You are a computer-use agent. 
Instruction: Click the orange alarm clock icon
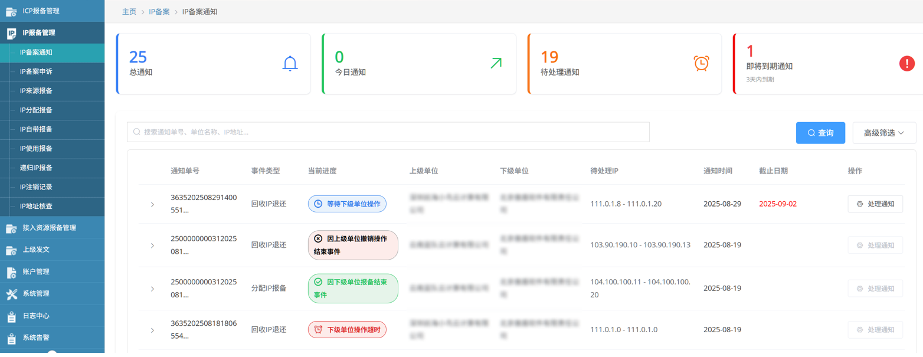point(701,63)
